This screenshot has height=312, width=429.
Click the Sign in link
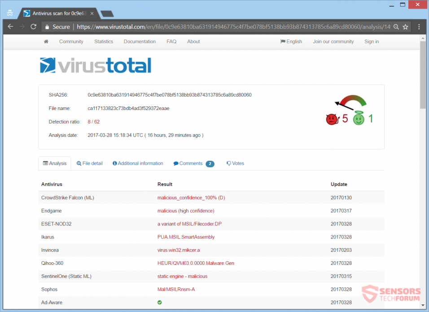[x=372, y=41]
